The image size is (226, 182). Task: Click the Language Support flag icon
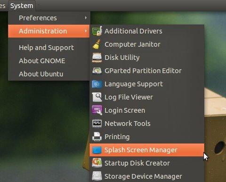coord(97,84)
